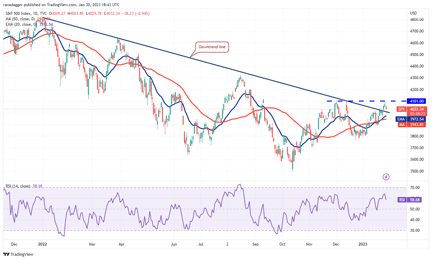Click the 4800.00 price axis label
Viewport: 432px width, 260px height.
[416, 20]
